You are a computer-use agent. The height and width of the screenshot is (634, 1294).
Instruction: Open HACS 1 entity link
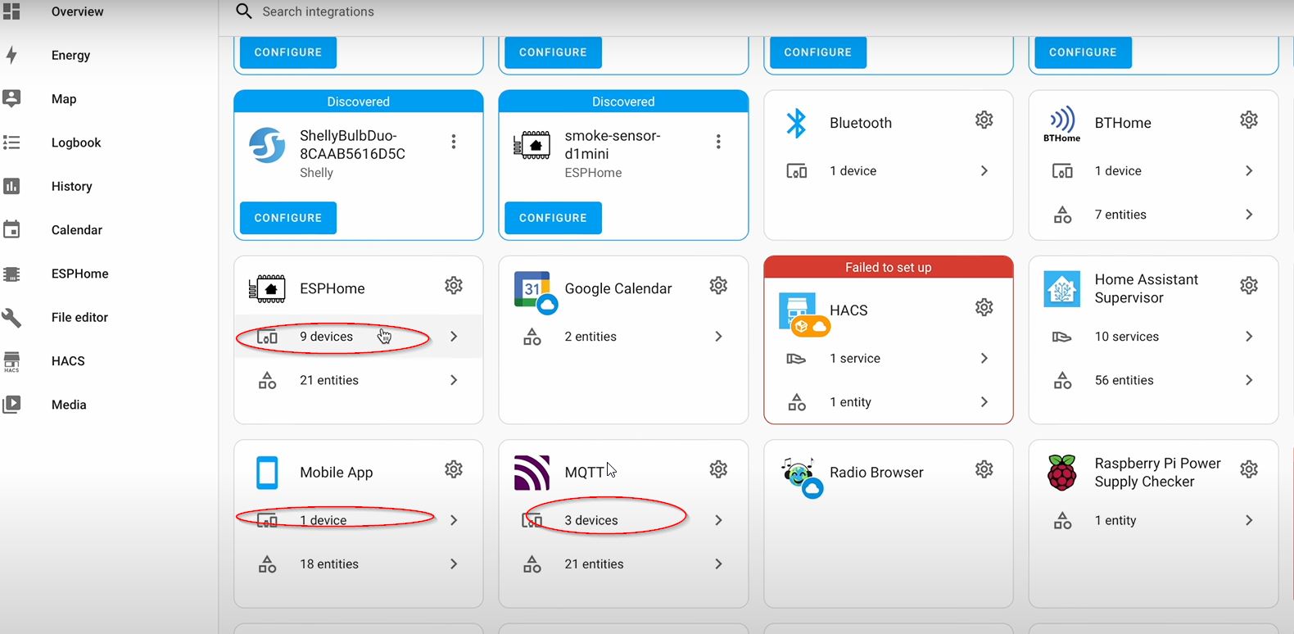[889, 402]
